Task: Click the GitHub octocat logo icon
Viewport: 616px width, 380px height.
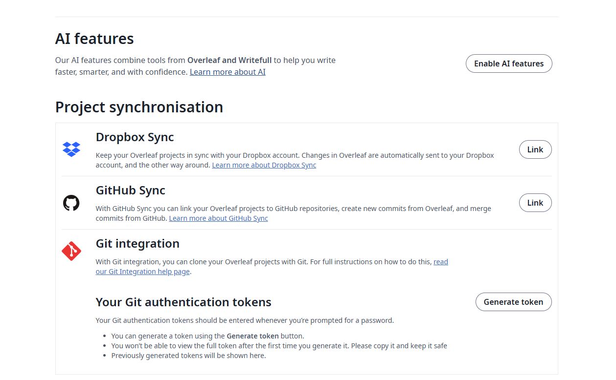Action: (x=71, y=203)
